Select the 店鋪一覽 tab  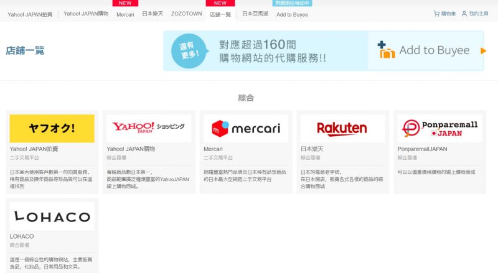220,14
